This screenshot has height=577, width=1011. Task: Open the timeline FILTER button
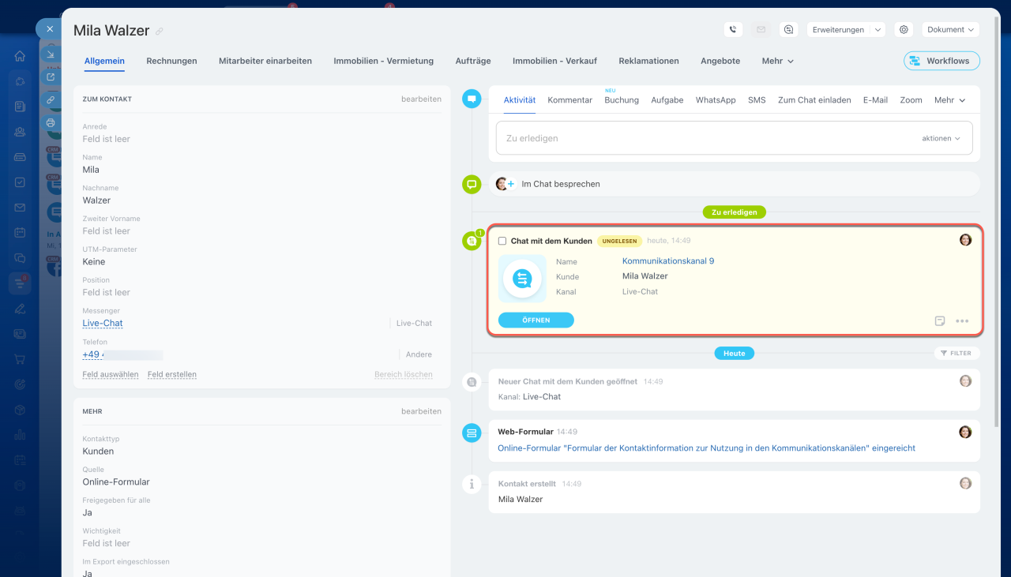tap(957, 353)
